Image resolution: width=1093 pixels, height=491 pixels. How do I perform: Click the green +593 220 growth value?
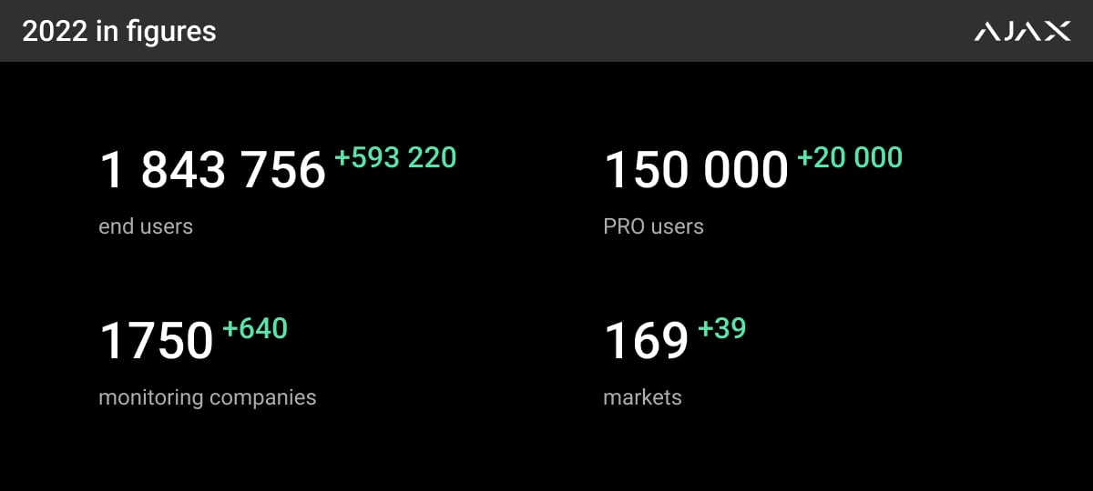(x=395, y=158)
